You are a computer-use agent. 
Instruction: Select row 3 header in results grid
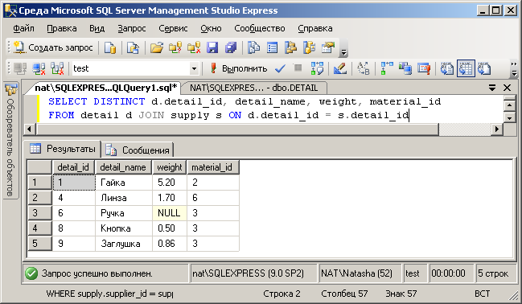(x=40, y=213)
